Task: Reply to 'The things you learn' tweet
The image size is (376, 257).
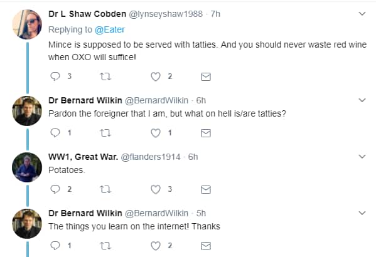Action: pos(55,246)
